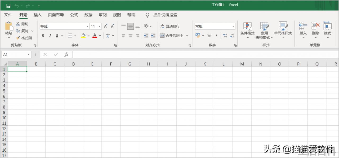Click the comma style icon

pos(216,36)
